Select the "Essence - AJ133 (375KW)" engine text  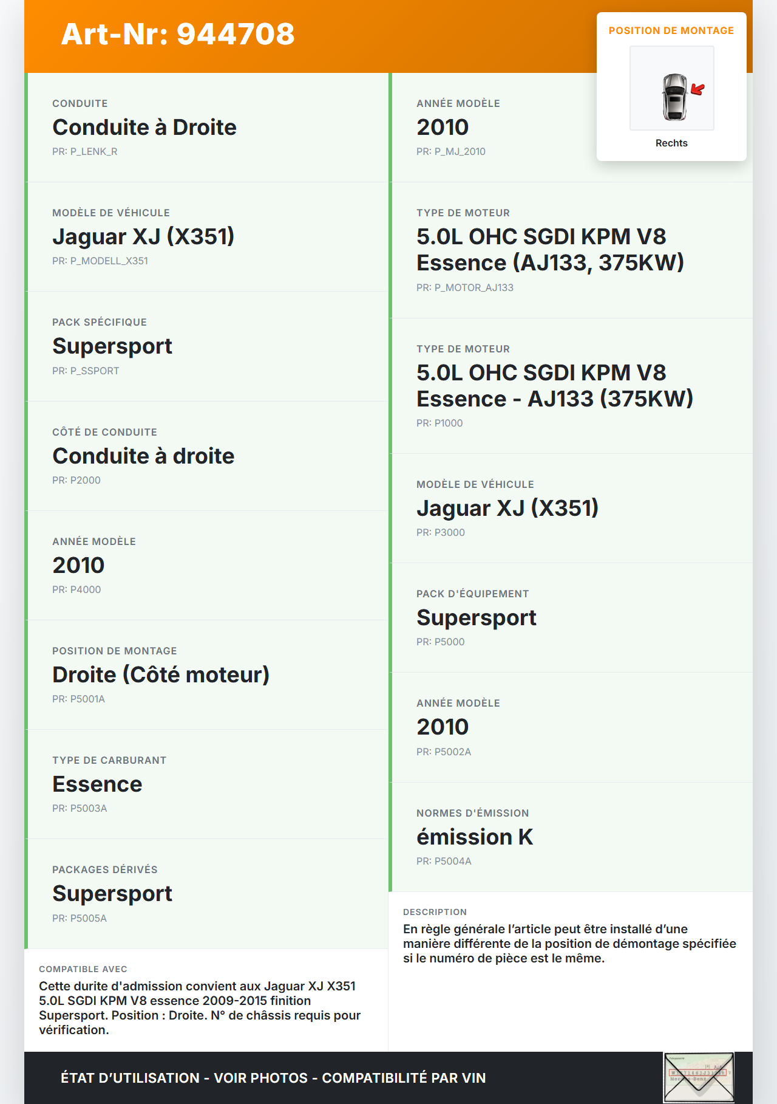(555, 399)
